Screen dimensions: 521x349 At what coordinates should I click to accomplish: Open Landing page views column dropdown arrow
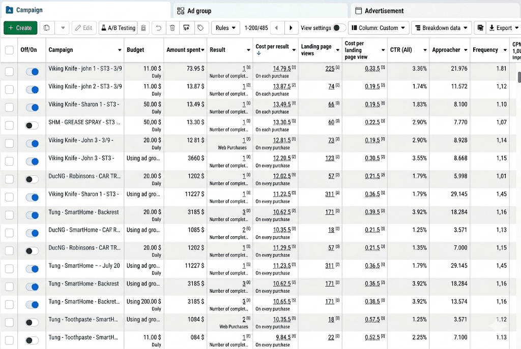pyautogui.click(x=338, y=50)
